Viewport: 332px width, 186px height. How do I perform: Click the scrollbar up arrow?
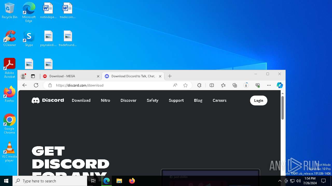[x=282, y=93]
